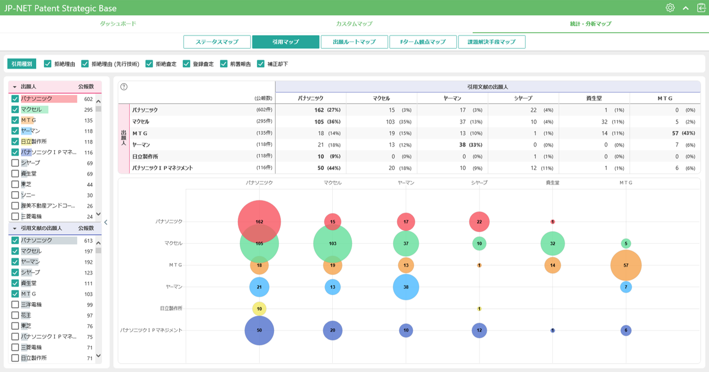Toggle the 前置報告 checkbox
709x372 pixels.
(224, 64)
